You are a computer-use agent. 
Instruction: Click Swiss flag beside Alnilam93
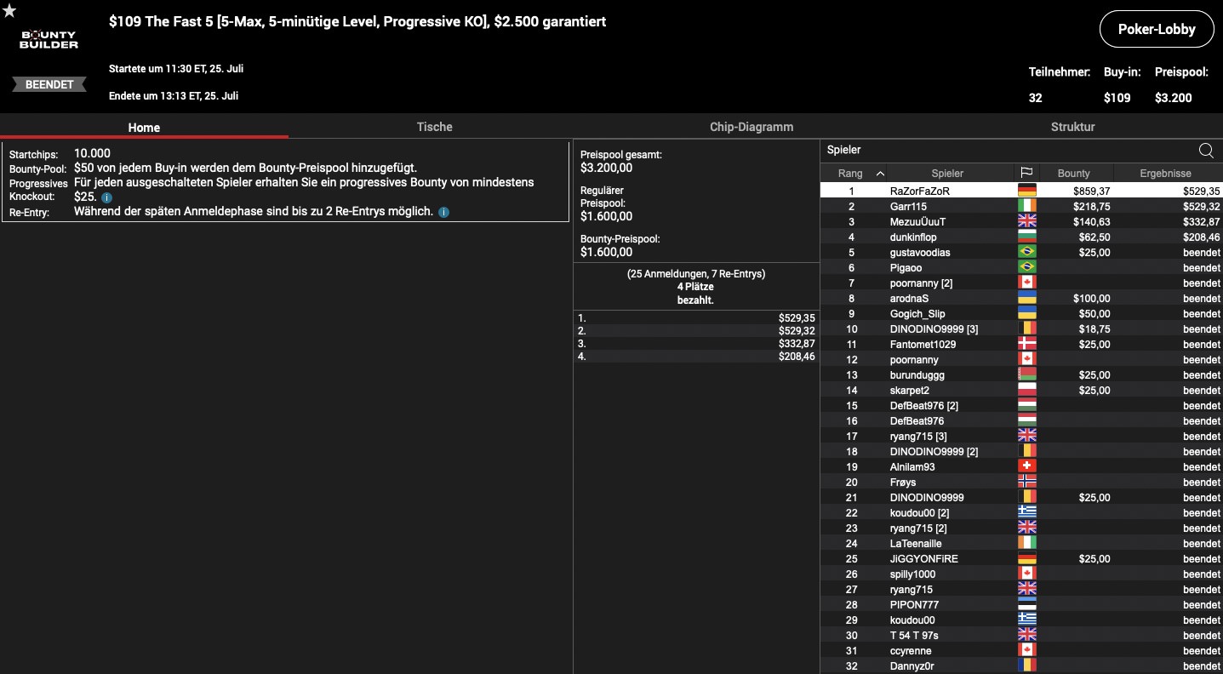1026,467
